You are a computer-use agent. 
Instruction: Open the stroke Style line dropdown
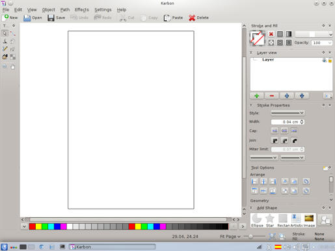[288, 112]
